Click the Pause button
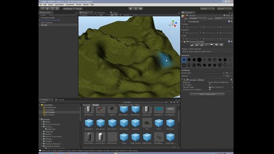Image resolution: width=274 pixels, height=154 pixels. click(x=136, y=9)
